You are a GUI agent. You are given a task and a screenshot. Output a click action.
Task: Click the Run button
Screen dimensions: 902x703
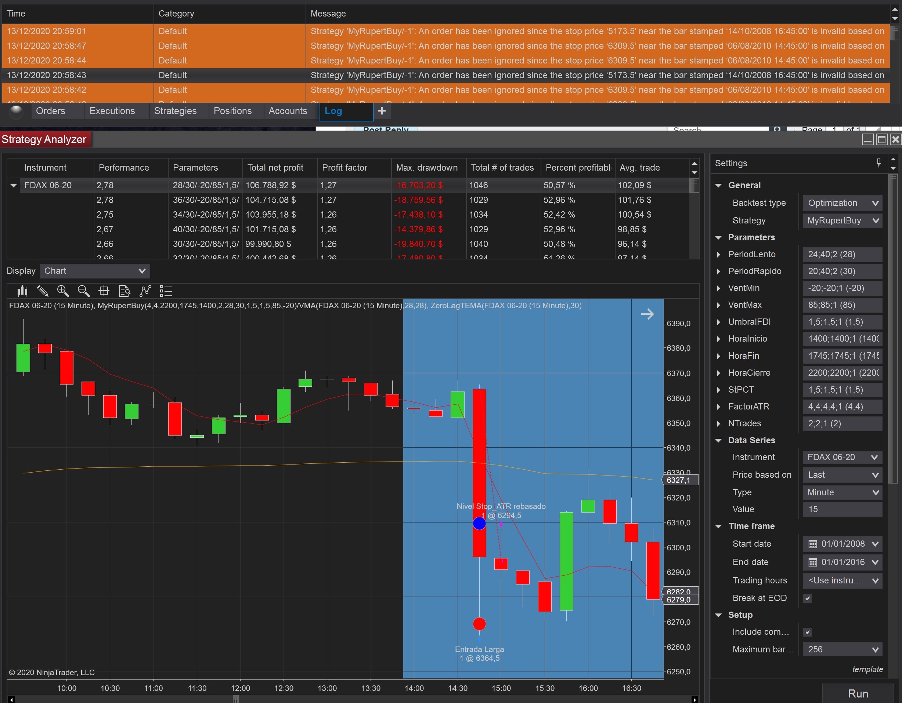click(858, 693)
